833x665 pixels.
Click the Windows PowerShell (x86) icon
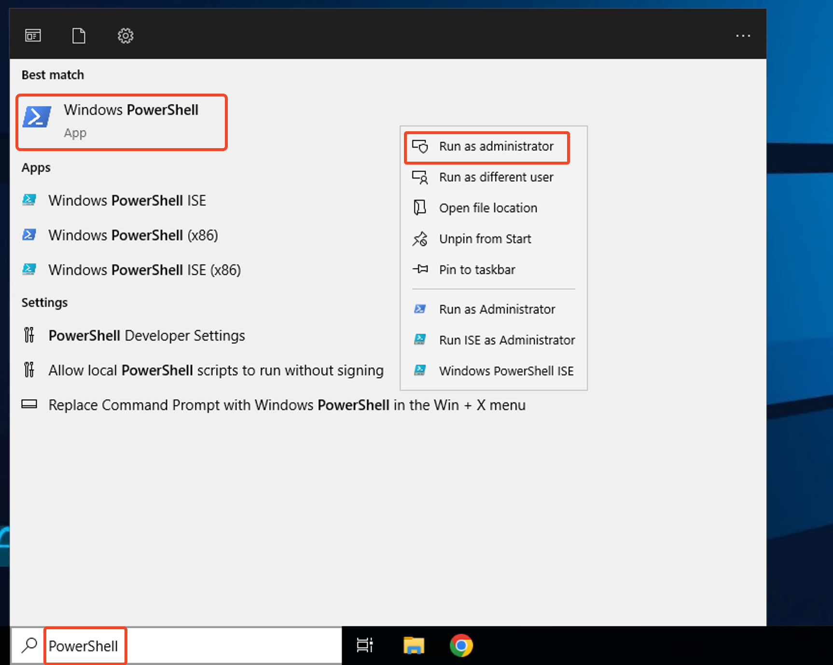tap(29, 235)
